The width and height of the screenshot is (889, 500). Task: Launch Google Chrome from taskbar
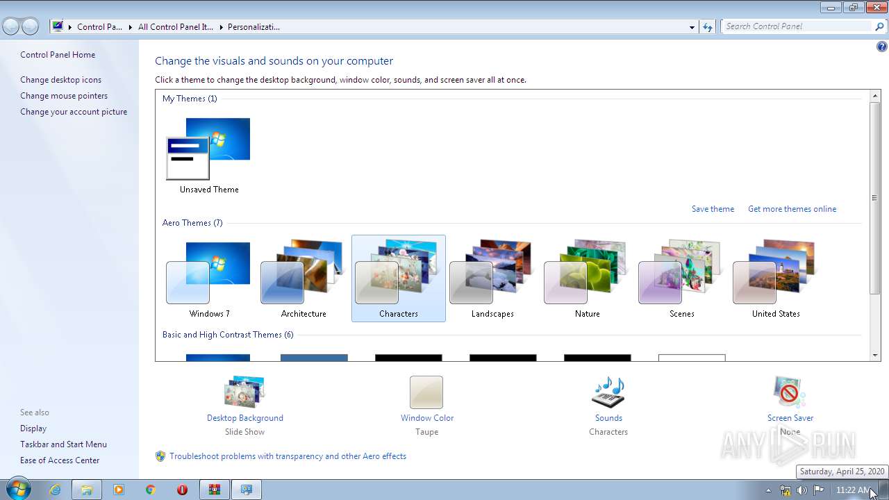pyautogui.click(x=151, y=490)
